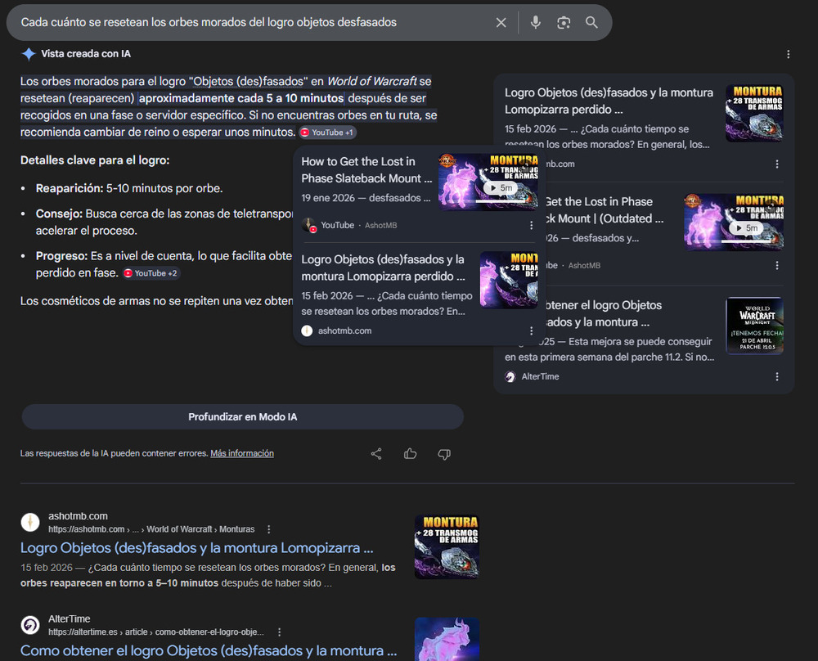Click heading Detalles clave para el logro
The height and width of the screenshot is (661, 818).
pyautogui.click(x=95, y=160)
